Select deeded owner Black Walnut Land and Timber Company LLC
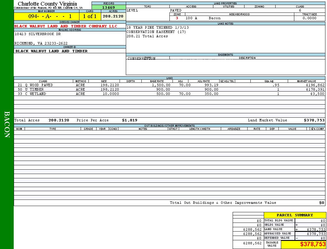This screenshot has width=327, height=249. pos(66,26)
